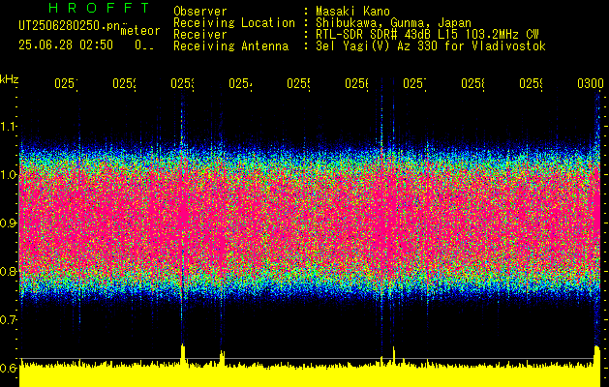Screen dimensions: 609x387
Task: Click the 0.6 kHz axis value
Action: (x=8, y=369)
